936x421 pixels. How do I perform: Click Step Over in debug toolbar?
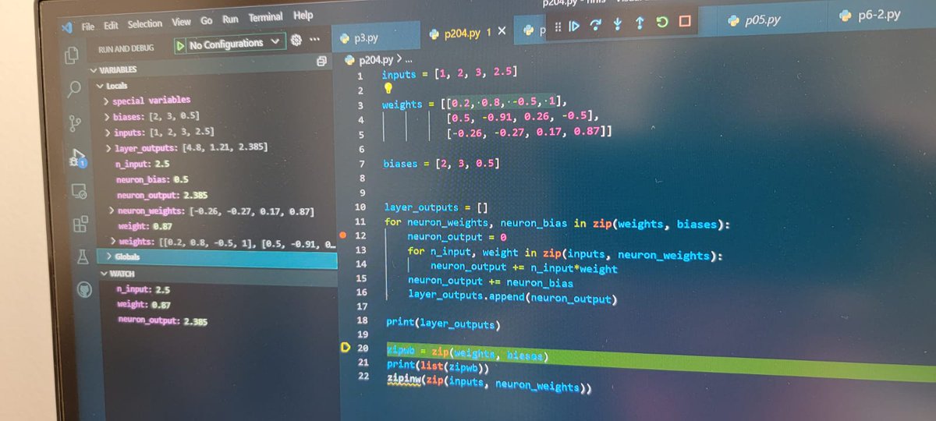click(x=596, y=24)
